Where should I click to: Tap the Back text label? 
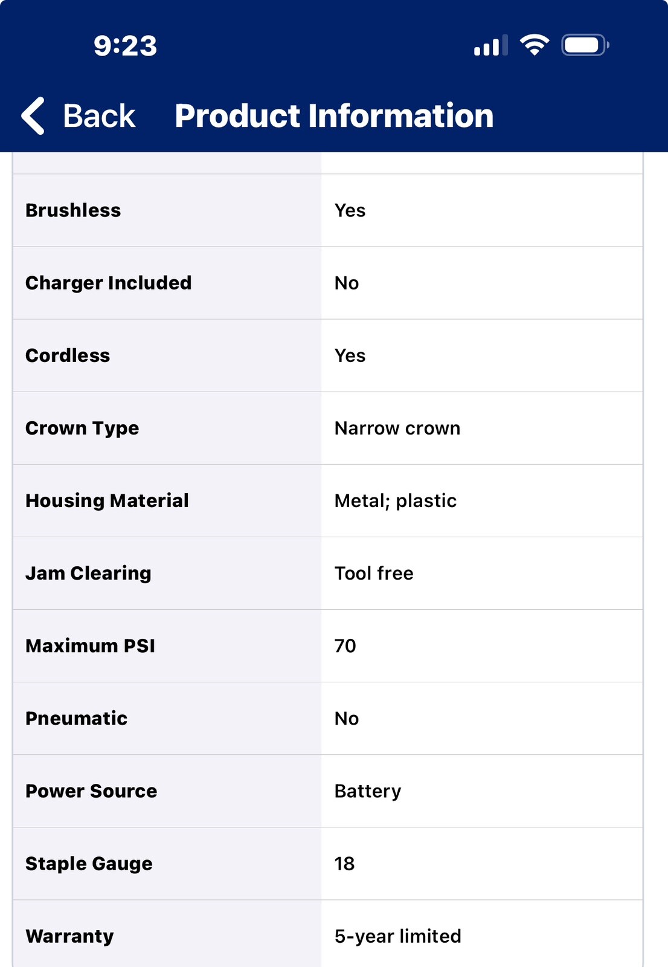tap(99, 116)
